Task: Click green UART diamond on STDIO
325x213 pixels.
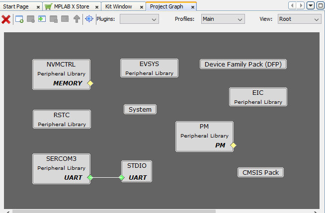Action: (x=121, y=177)
